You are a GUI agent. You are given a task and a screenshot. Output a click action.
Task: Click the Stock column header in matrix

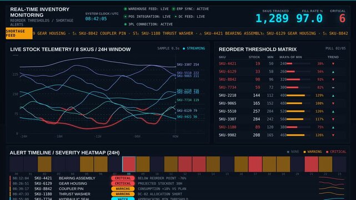pyautogui.click(x=254, y=57)
